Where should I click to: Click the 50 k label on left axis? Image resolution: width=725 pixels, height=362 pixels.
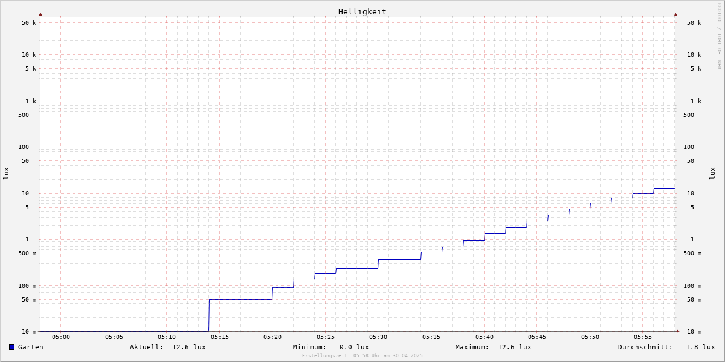point(29,23)
